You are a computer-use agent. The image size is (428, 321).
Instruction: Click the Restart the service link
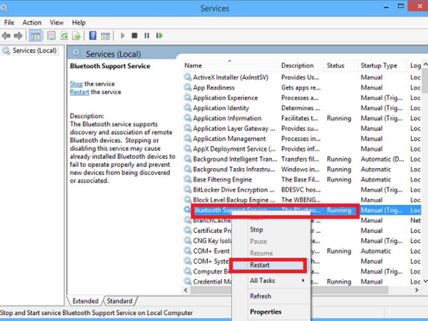[x=80, y=92]
